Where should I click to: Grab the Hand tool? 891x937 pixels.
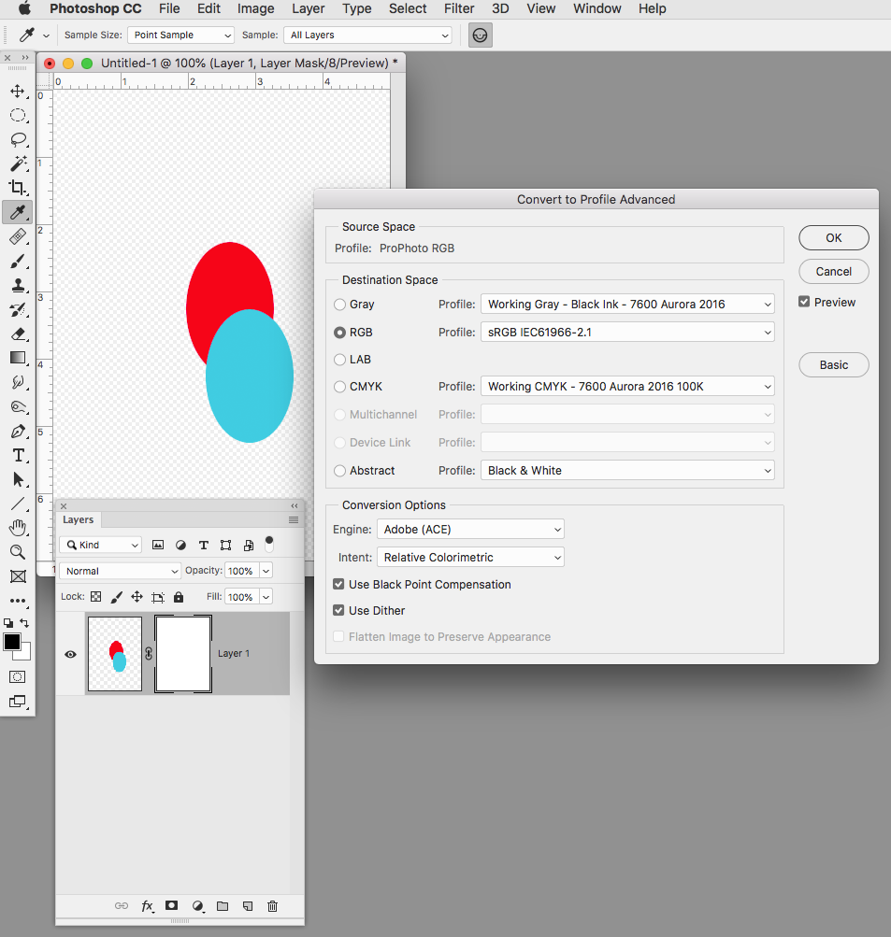click(18, 528)
